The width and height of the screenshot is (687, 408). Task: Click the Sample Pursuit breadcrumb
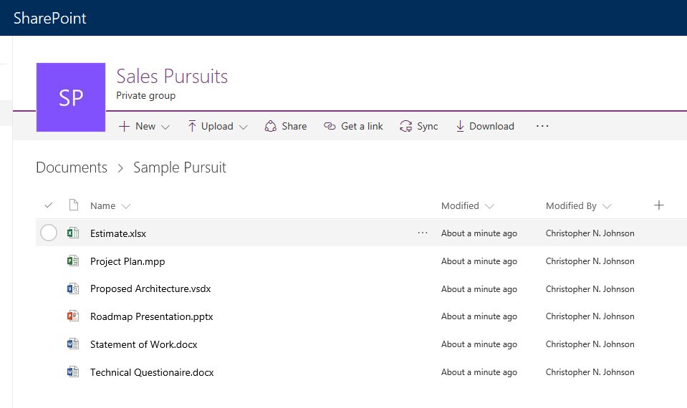click(x=180, y=167)
